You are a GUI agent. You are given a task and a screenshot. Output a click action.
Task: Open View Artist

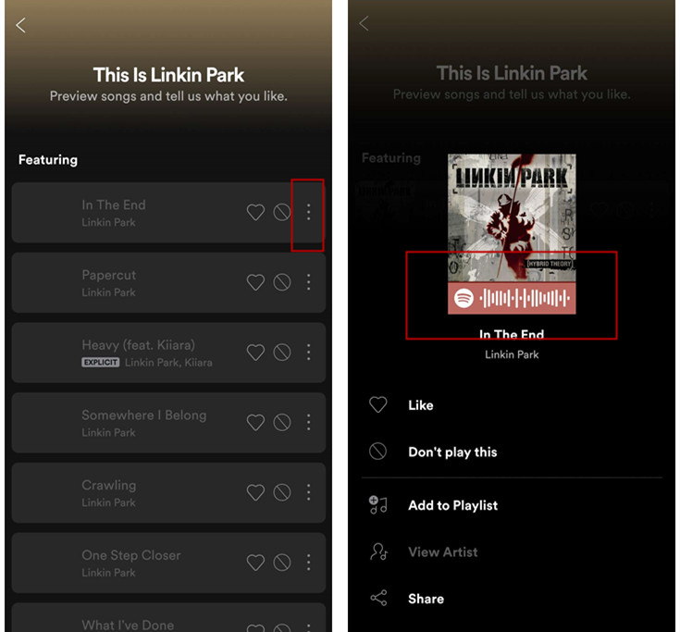[442, 551]
